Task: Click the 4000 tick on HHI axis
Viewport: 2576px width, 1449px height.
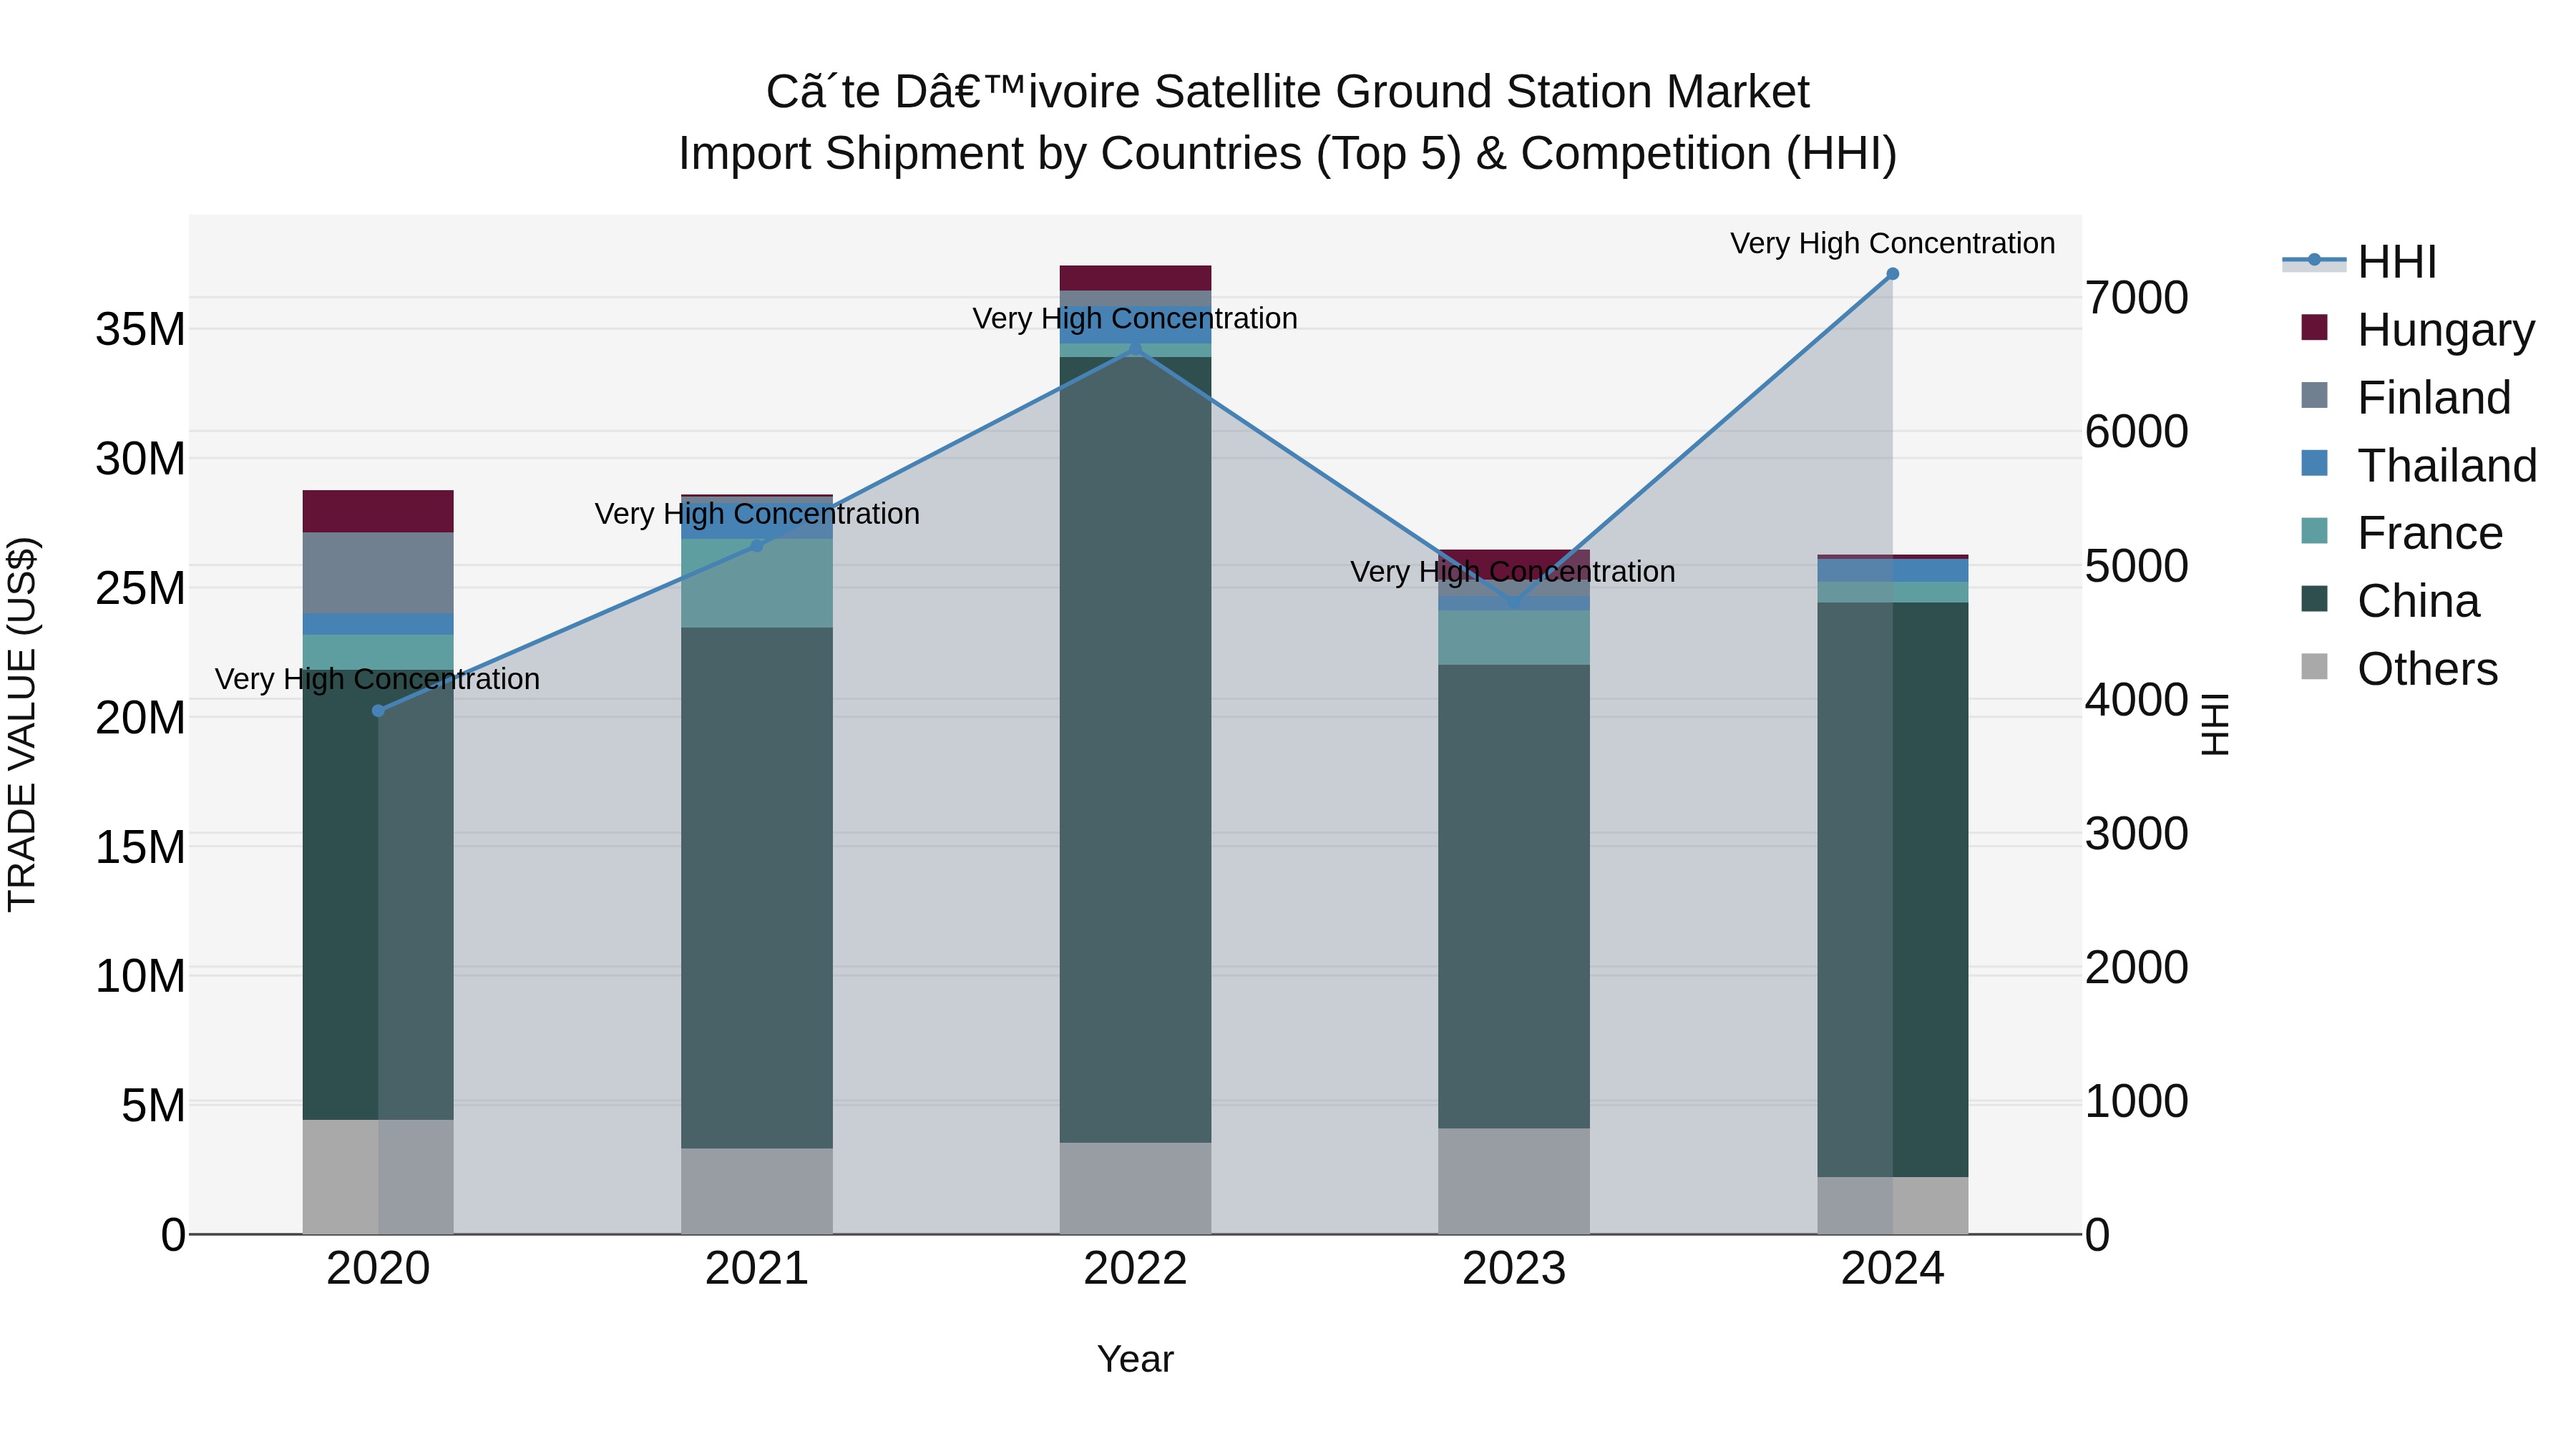Action: 2137,699
